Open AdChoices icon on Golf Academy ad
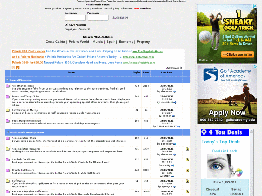The width and height of the screenshot is (262, 196). [x=255, y=67]
